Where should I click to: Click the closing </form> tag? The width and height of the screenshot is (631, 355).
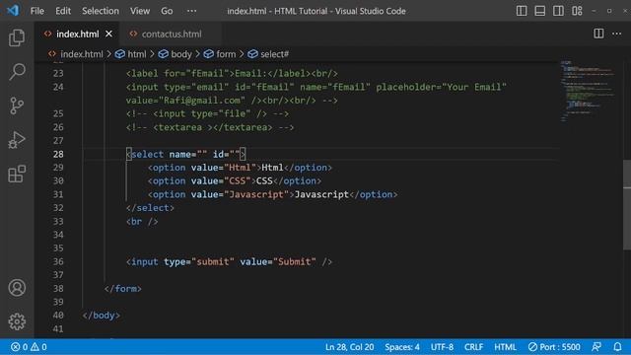pos(122,289)
